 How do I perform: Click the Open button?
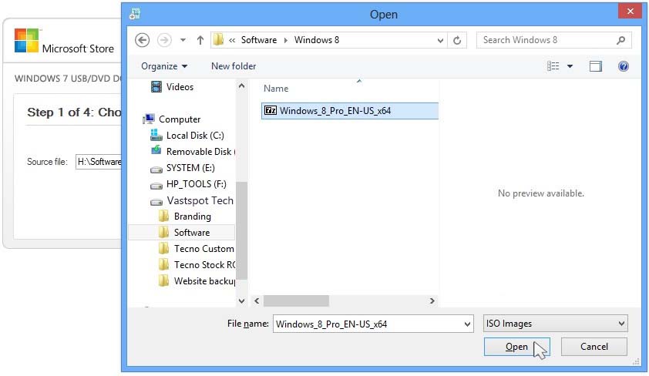point(516,347)
